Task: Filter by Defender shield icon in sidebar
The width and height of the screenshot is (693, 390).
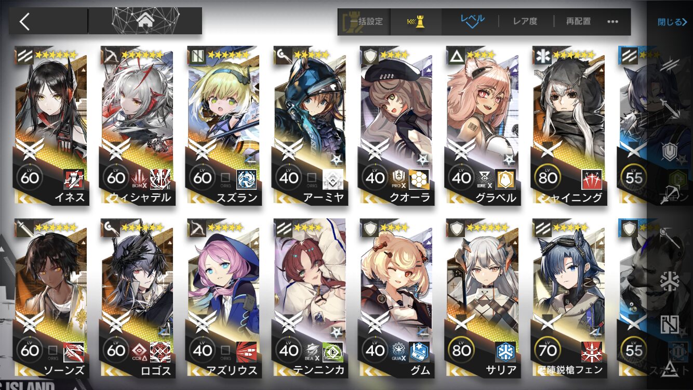Action: coord(670,152)
